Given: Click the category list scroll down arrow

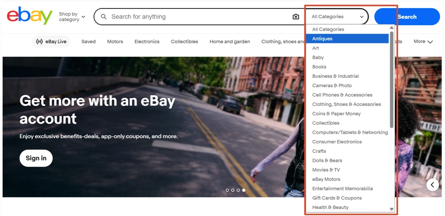Looking at the screenshot, I should pyautogui.click(x=392, y=209).
